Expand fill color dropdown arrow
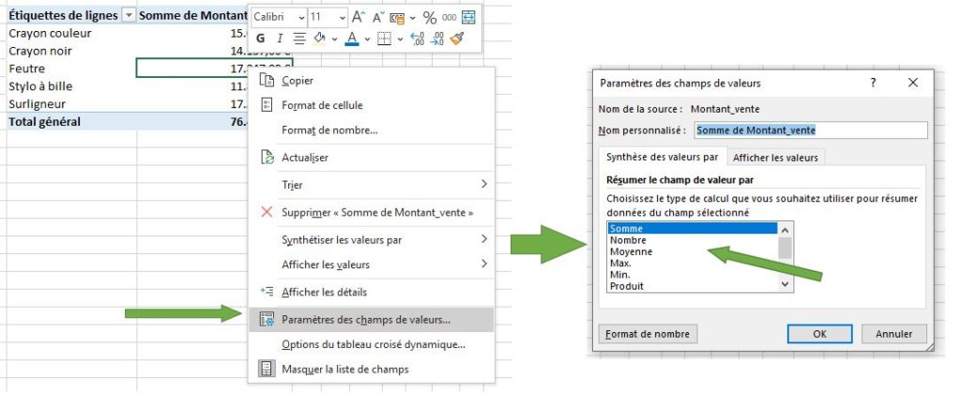The width and height of the screenshot is (961, 395). [335, 39]
